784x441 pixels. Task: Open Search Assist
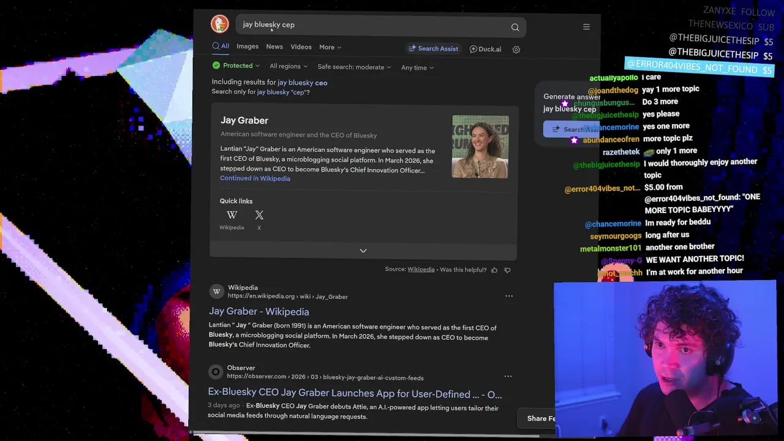[x=433, y=48]
